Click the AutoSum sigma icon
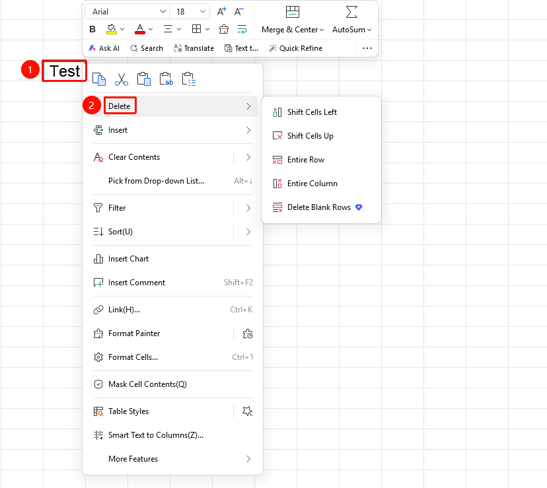 351,12
